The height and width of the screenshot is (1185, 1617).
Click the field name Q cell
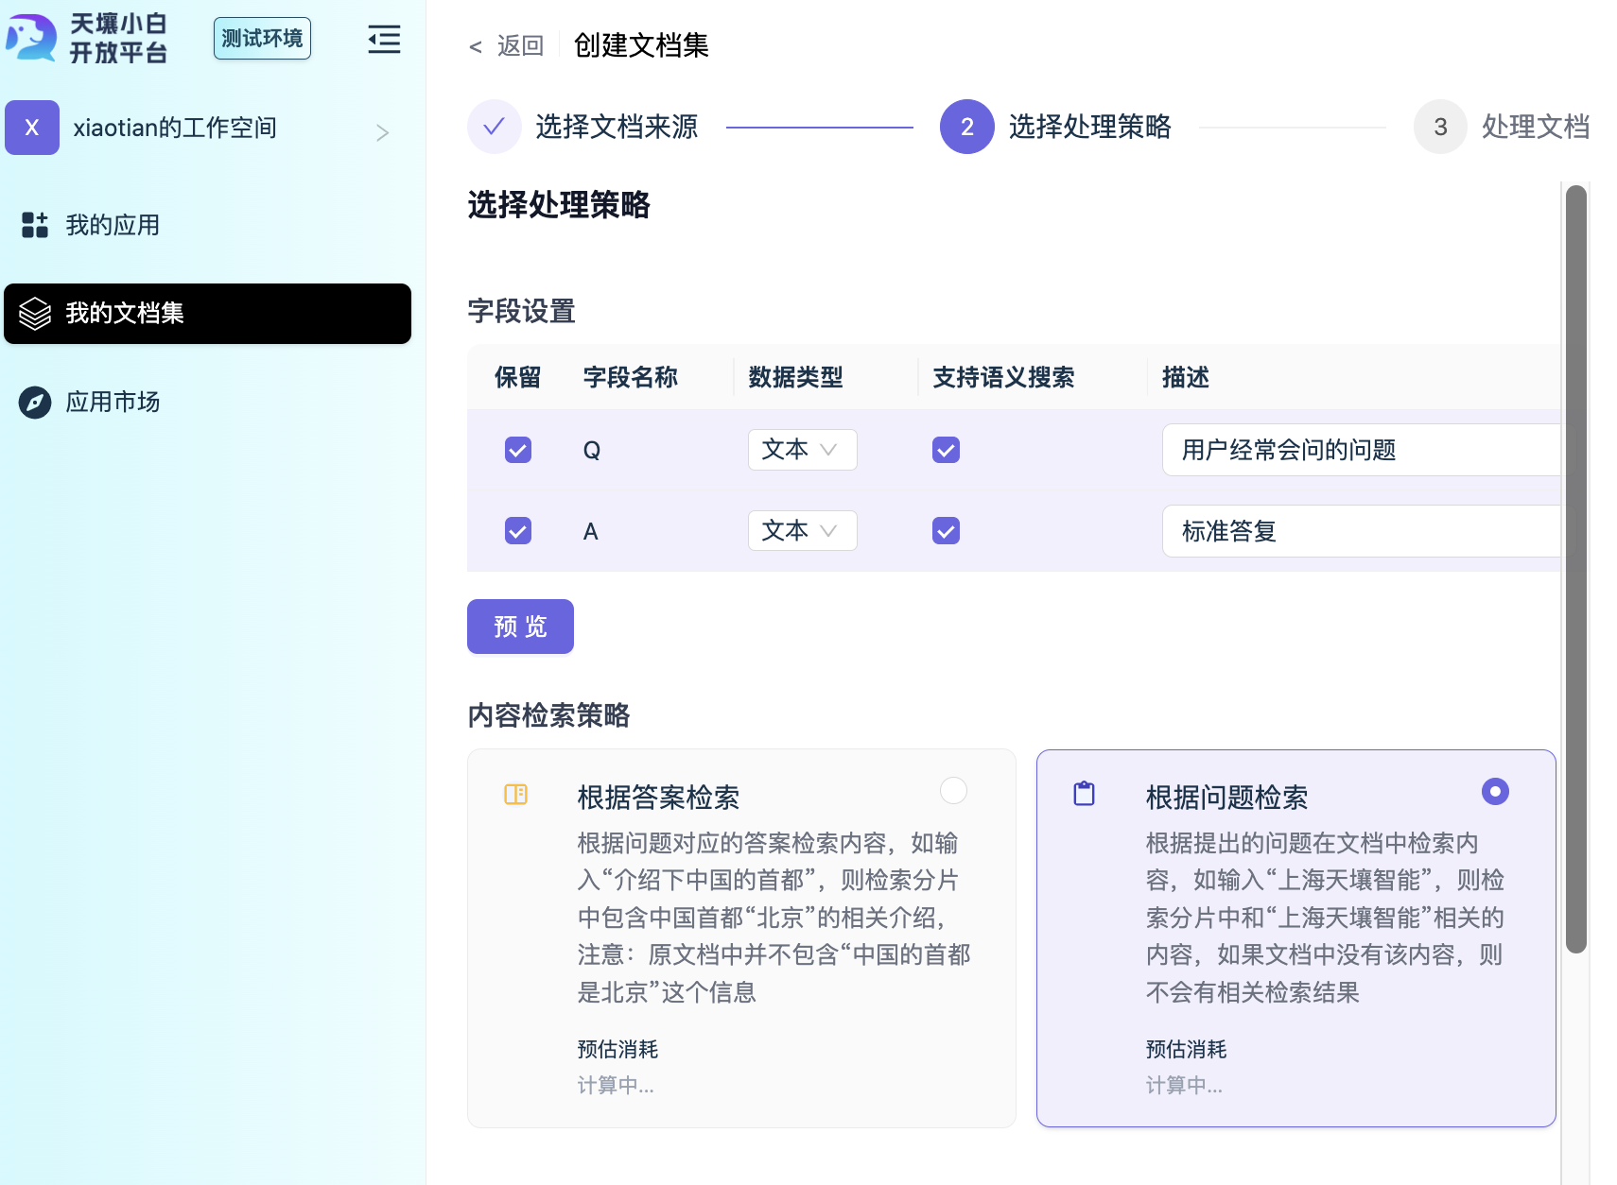592,451
